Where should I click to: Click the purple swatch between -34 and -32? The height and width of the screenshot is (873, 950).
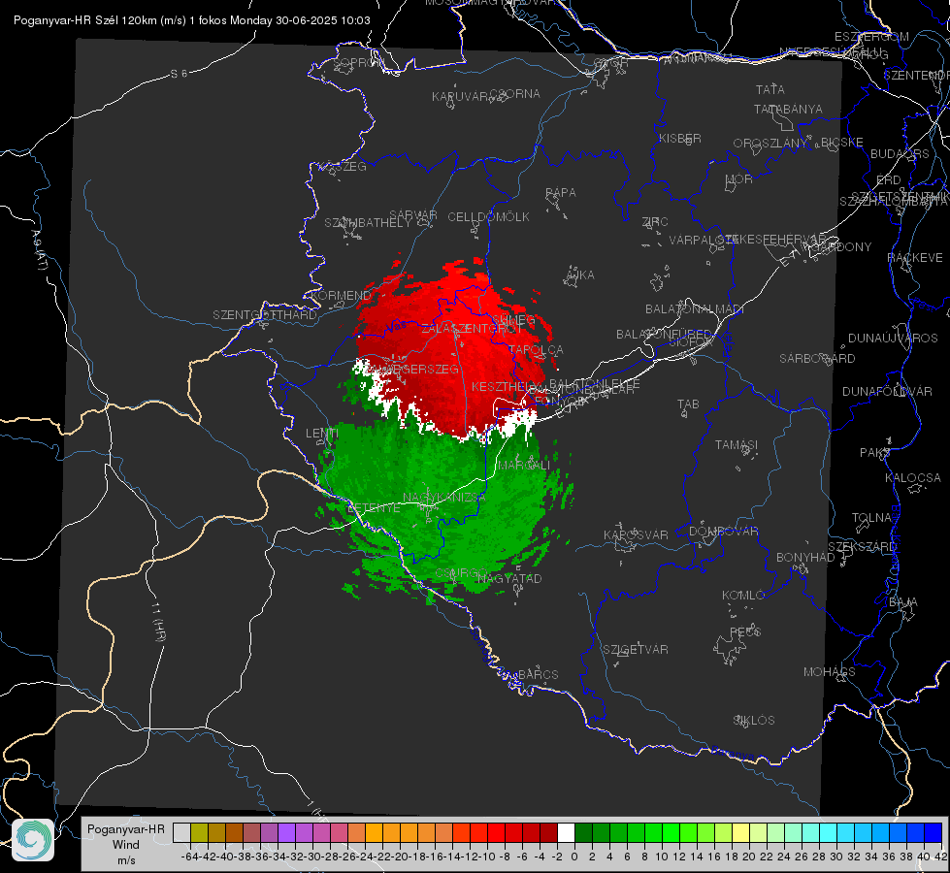(x=286, y=832)
